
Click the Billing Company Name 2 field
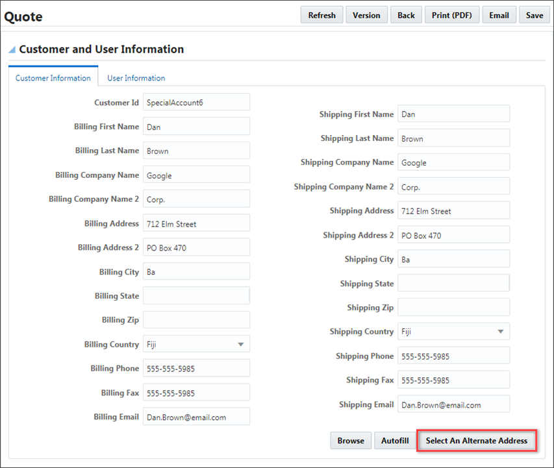point(196,199)
